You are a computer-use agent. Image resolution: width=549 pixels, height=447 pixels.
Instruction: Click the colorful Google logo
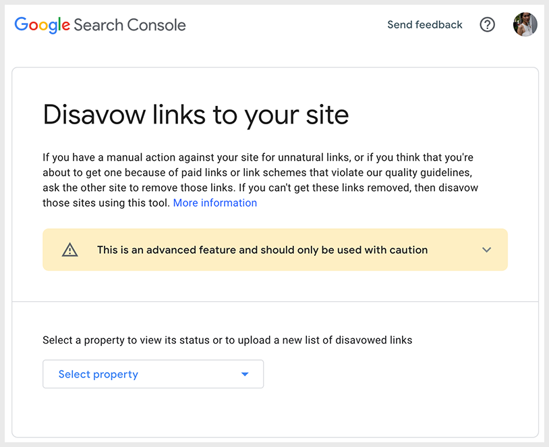(x=42, y=25)
